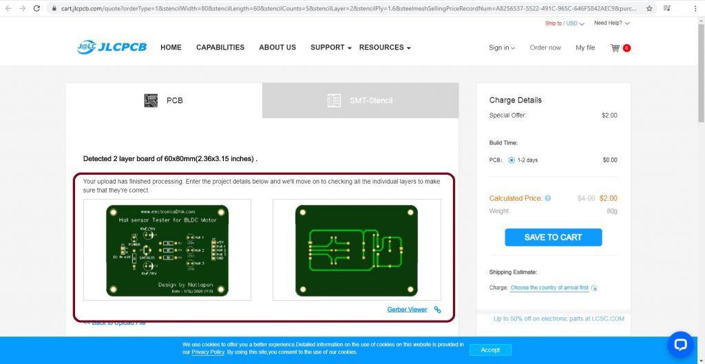Click the shipping country selector icon

[594, 288]
